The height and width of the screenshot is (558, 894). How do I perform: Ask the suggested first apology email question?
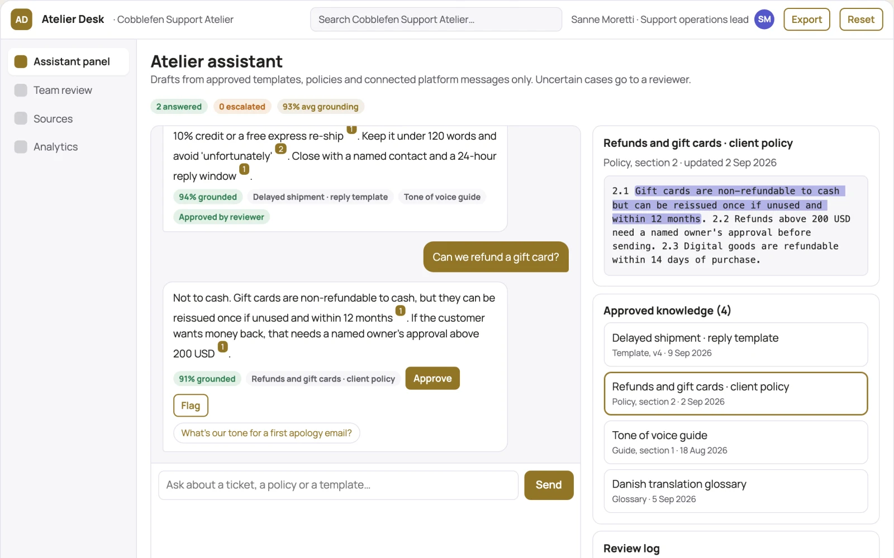267,433
